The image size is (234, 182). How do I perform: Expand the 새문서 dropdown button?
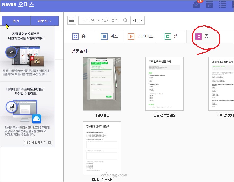pos(44,21)
